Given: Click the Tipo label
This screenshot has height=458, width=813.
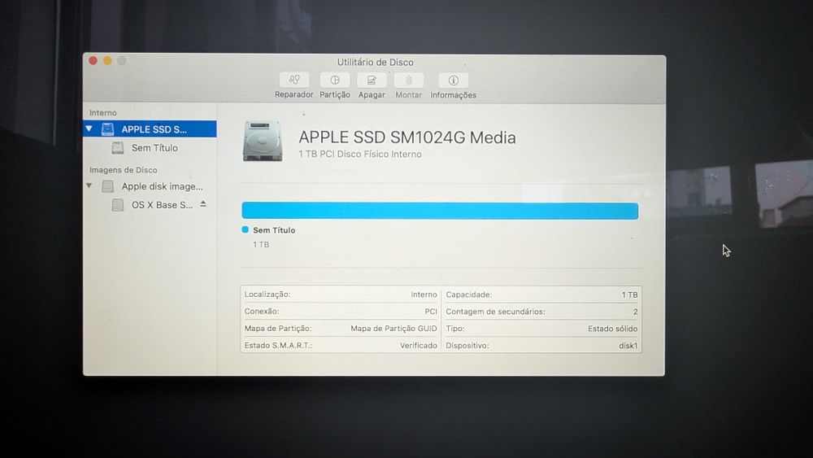Looking at the screenshot, I should tap(455, 329).
